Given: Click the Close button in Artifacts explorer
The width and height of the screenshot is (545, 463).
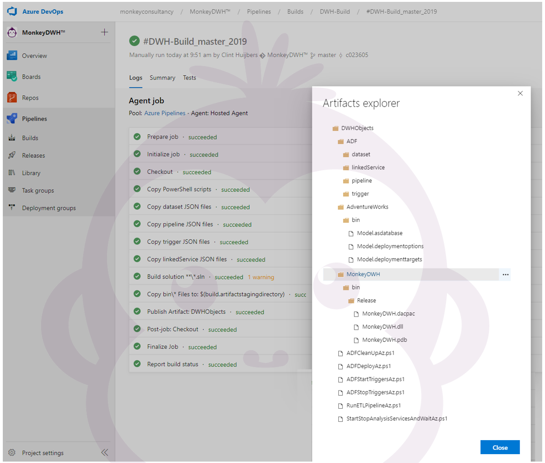Looking at the screenshot, I should pyautogui.click(x=500, y=448).
